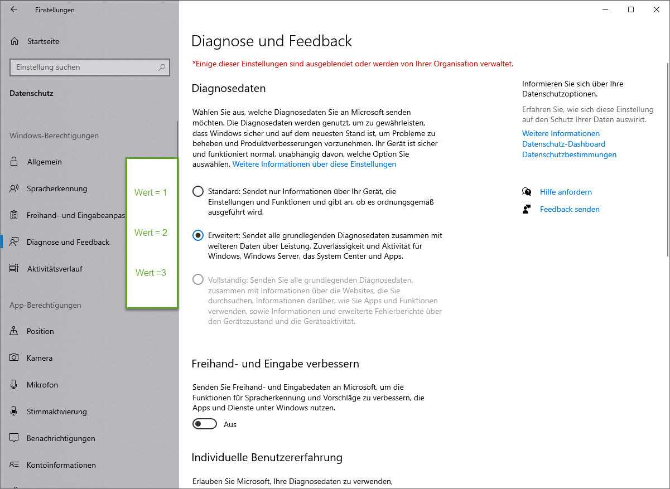Image resolution: width=670 pixels, height=489 pixels.
Task: Click the Aktivitätsverlauf icon
Action: [15, 269]
